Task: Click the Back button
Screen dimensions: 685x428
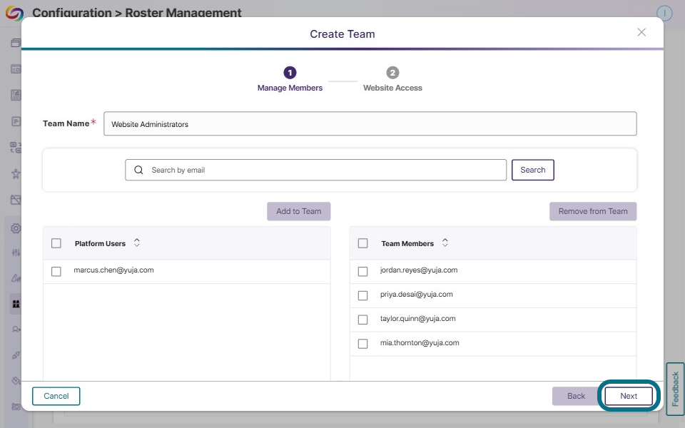Action: coord(576,396)
